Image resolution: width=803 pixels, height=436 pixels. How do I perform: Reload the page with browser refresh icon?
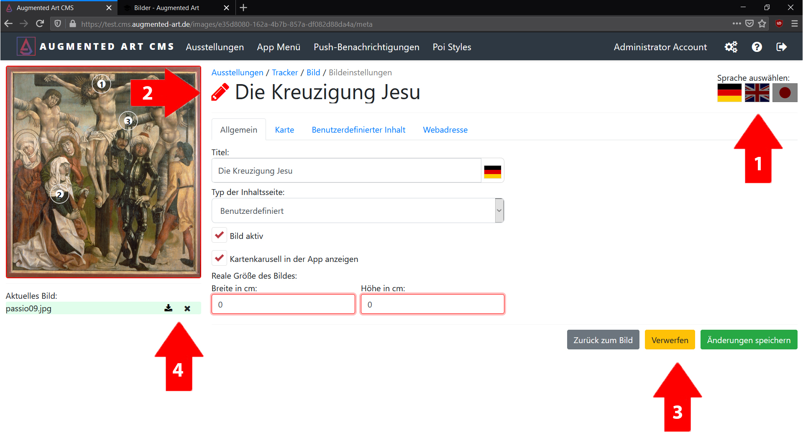pos(40,24)
